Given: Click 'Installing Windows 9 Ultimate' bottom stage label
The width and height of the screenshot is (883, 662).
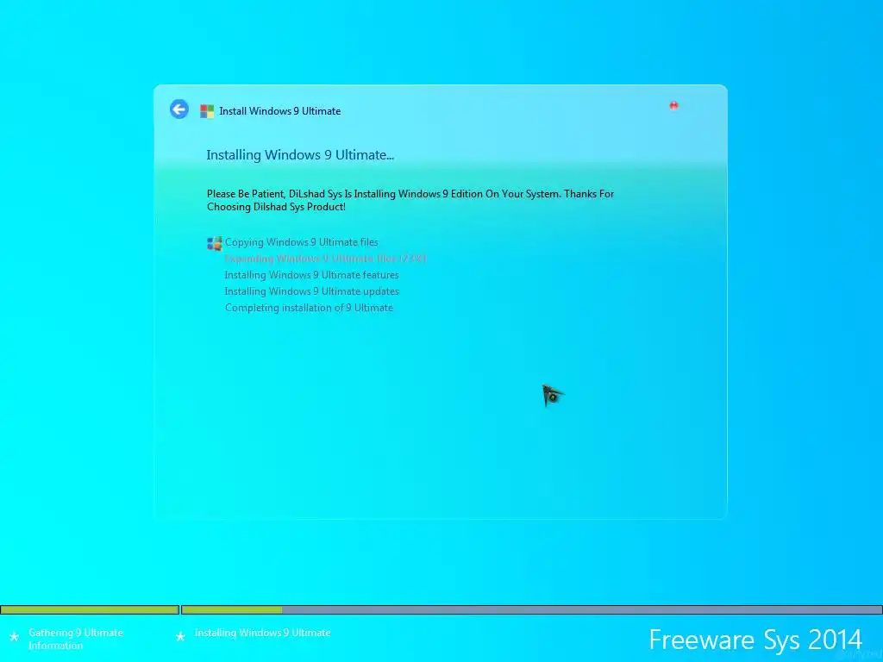Looking at the screenshot, I should 262,633.
